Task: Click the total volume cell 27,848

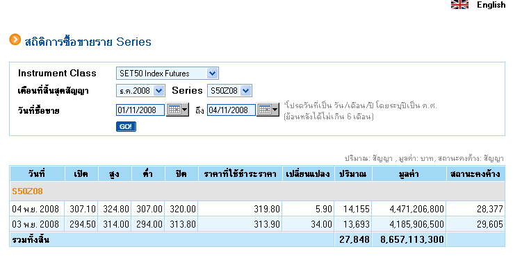Action: [353, 240]
